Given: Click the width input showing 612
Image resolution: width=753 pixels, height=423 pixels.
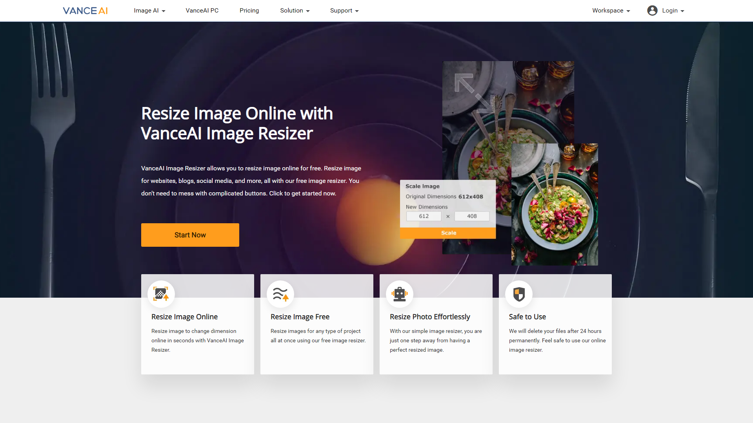Looking at the screenshot, I should pyautogui.click(x=424, y=216).
